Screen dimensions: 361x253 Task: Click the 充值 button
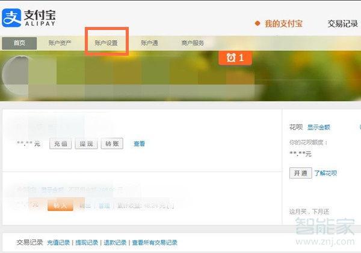pos(61,144)
